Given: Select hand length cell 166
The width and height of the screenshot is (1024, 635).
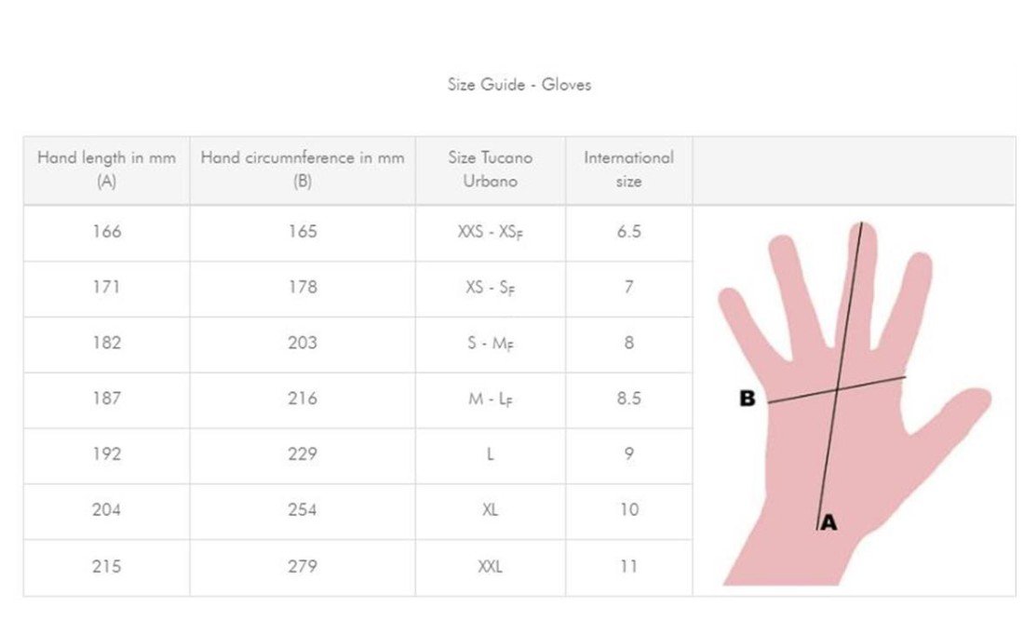Looking at the screenshot, I should 106,232.
